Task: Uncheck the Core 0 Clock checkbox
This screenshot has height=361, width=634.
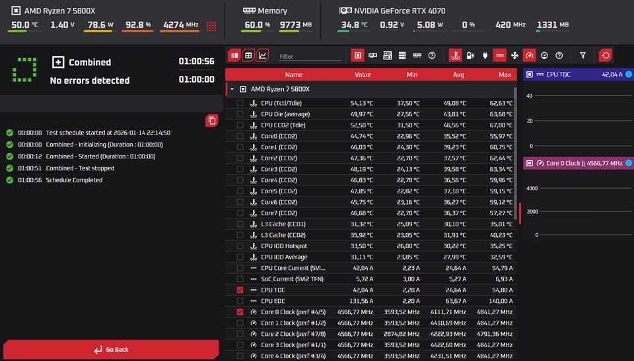Action: coord(240,312)
